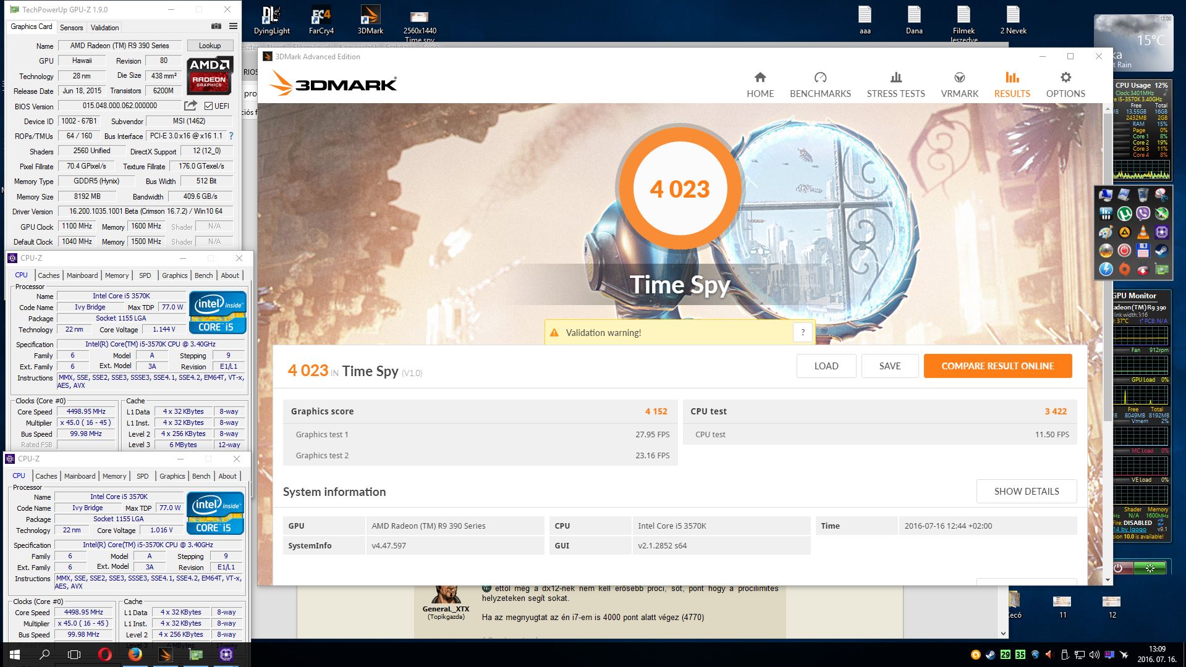1186x667 pixels.
Task: Go to BENCHMARKS in 3DMark
Action: click(820, 85)
